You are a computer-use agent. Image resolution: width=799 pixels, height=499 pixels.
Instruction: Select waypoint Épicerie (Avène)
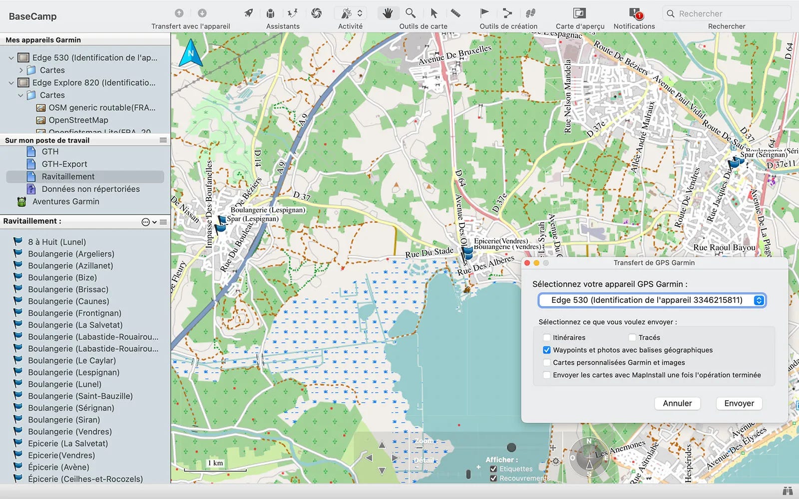pyautogui.click(x=58, y=467)
